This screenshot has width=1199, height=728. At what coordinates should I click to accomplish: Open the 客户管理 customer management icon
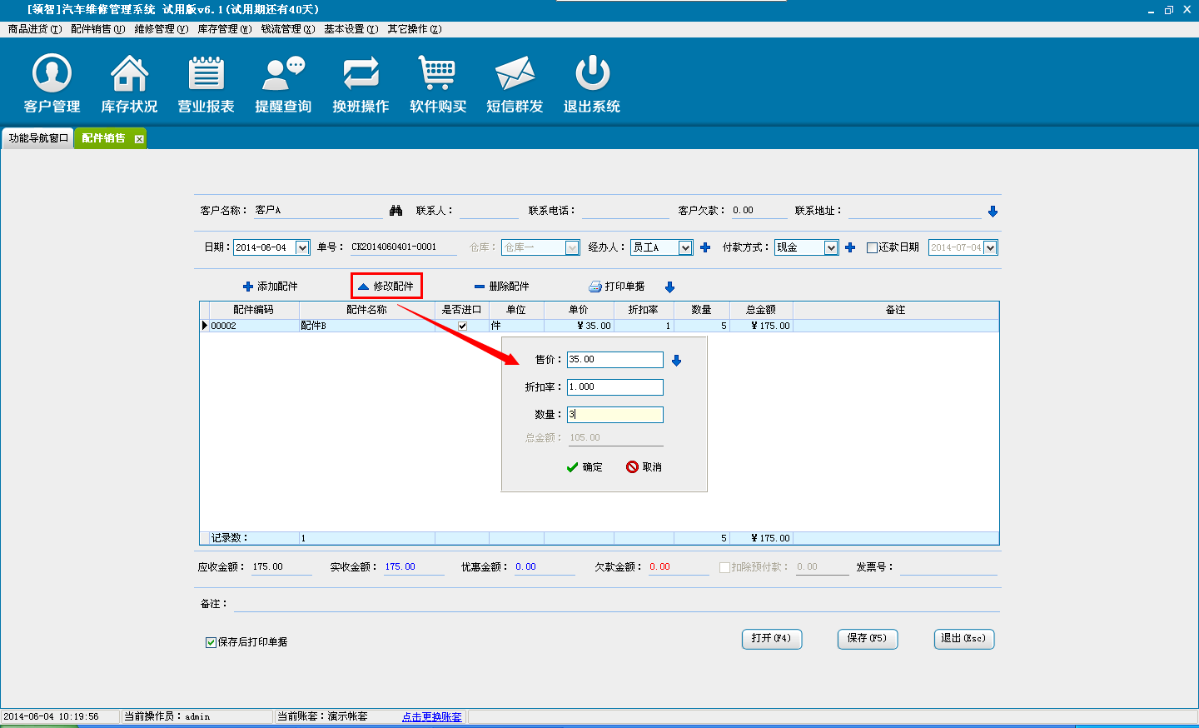(52, 74)
